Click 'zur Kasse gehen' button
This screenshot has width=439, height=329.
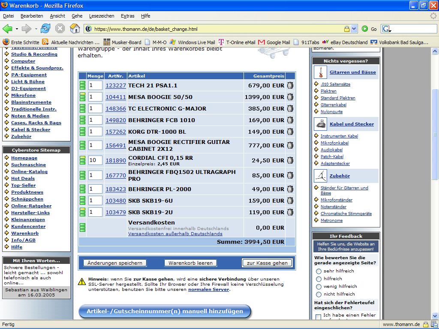(267, 263)
